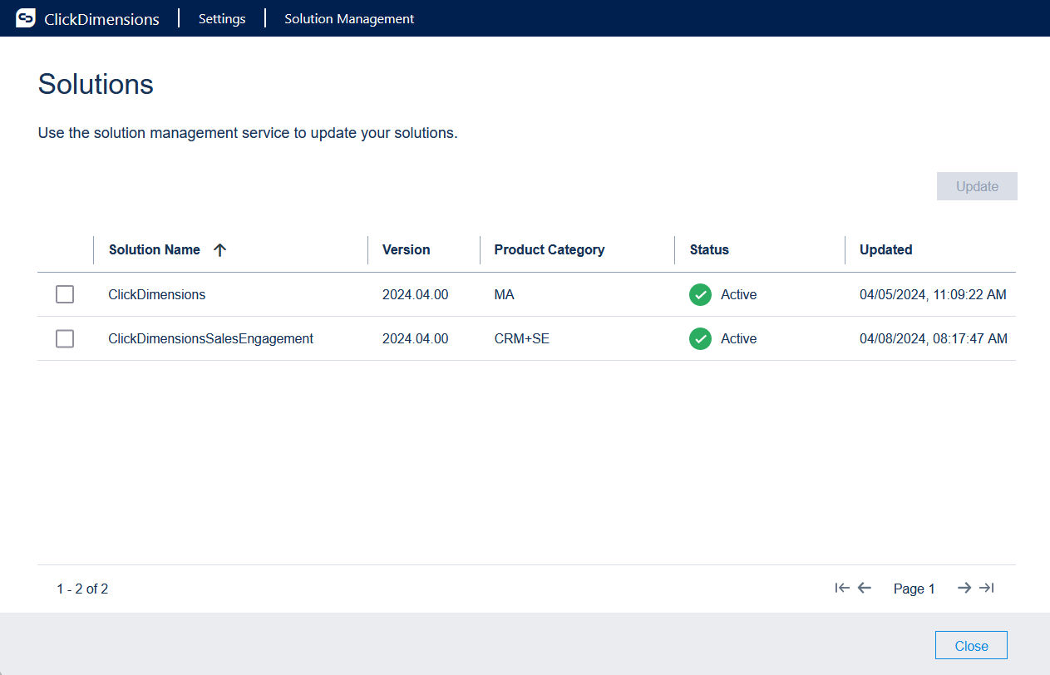Click the ClickDimensions logo icon

coord(26,18)
